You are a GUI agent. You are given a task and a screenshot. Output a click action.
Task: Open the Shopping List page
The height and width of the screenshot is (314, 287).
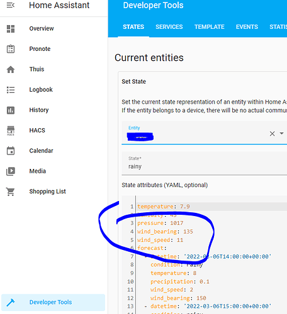pos(48,192)
